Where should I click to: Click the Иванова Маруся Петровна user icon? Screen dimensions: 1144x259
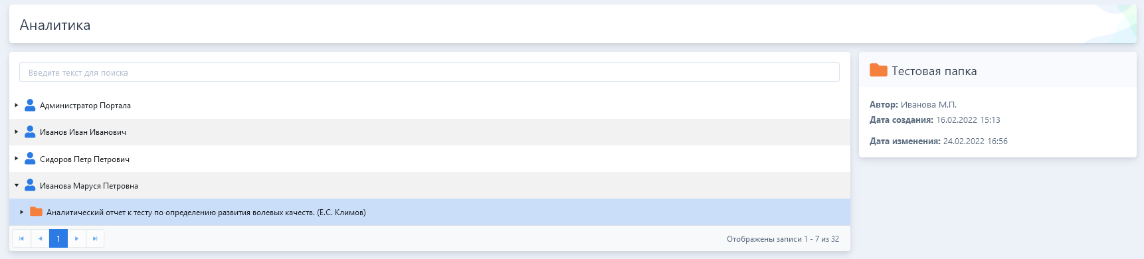pos(30,185)
